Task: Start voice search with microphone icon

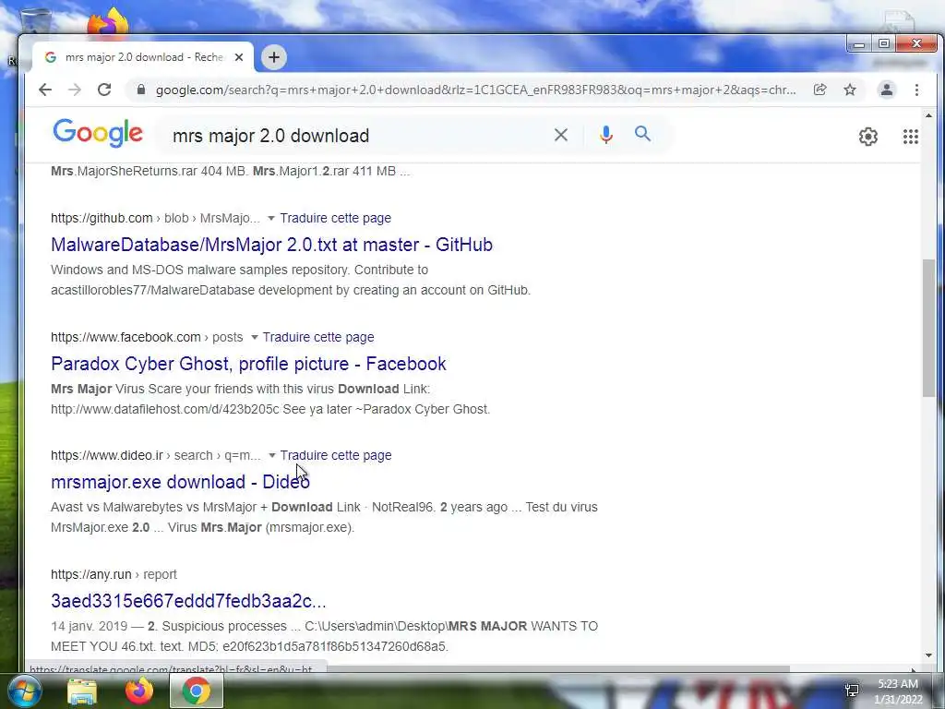Action: click(x=606, y=135)
